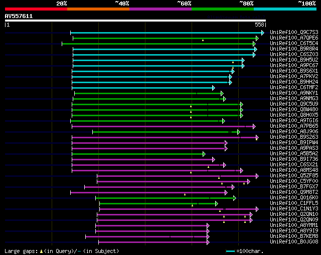Click the UniRef100_C5YF00 label
The width and height of the screenshot is (321, 255).
click(294, 181)
